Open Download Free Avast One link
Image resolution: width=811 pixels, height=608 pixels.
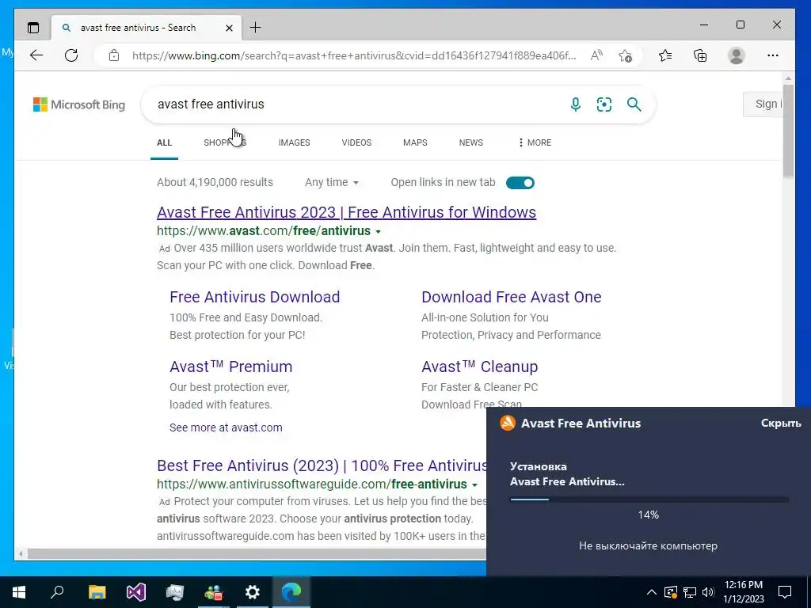(x=512, y=297)
